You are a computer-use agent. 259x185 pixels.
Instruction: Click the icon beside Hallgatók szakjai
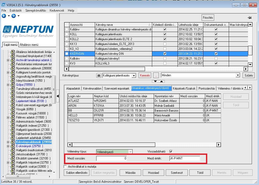pos(13,167)
